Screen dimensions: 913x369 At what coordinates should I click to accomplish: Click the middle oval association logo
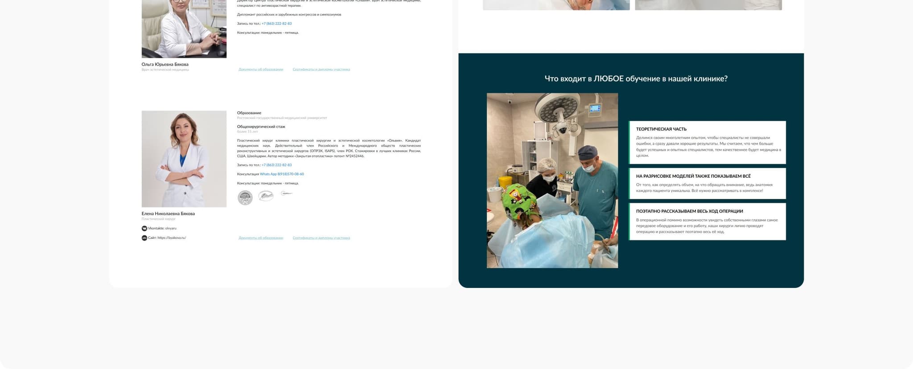pyautogui.click(x=266, y=196)
